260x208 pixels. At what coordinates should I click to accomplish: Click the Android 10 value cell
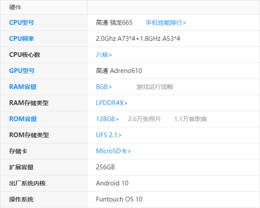173,183
